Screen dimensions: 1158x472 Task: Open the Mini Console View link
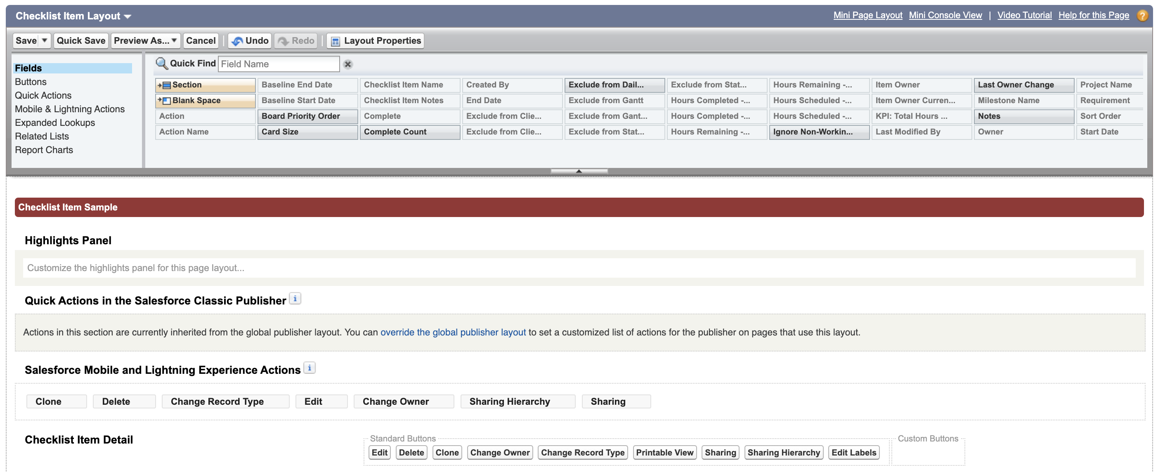945,15
